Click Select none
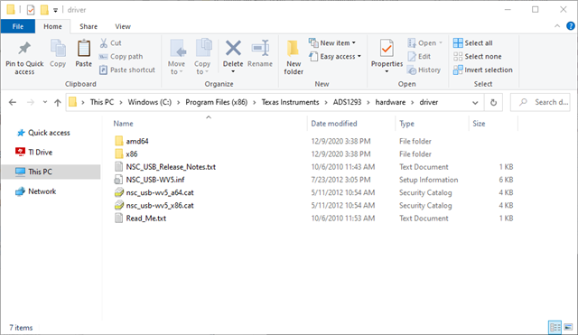 pyautogui.click(x=478, y=56)
